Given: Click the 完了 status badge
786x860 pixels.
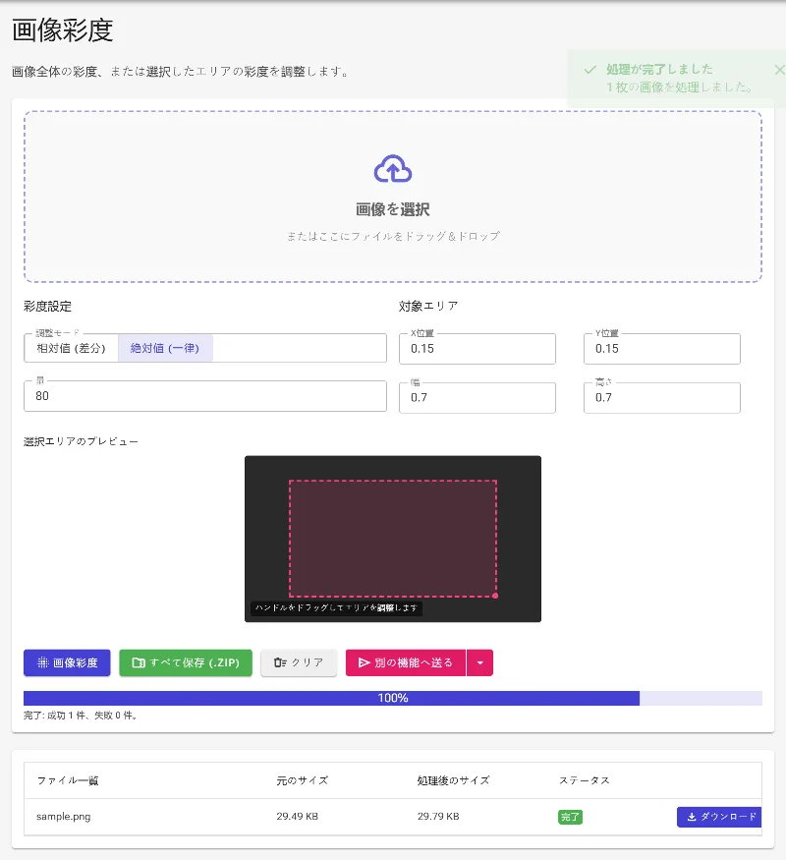Looking at the screenshot, I should point(570,817).
